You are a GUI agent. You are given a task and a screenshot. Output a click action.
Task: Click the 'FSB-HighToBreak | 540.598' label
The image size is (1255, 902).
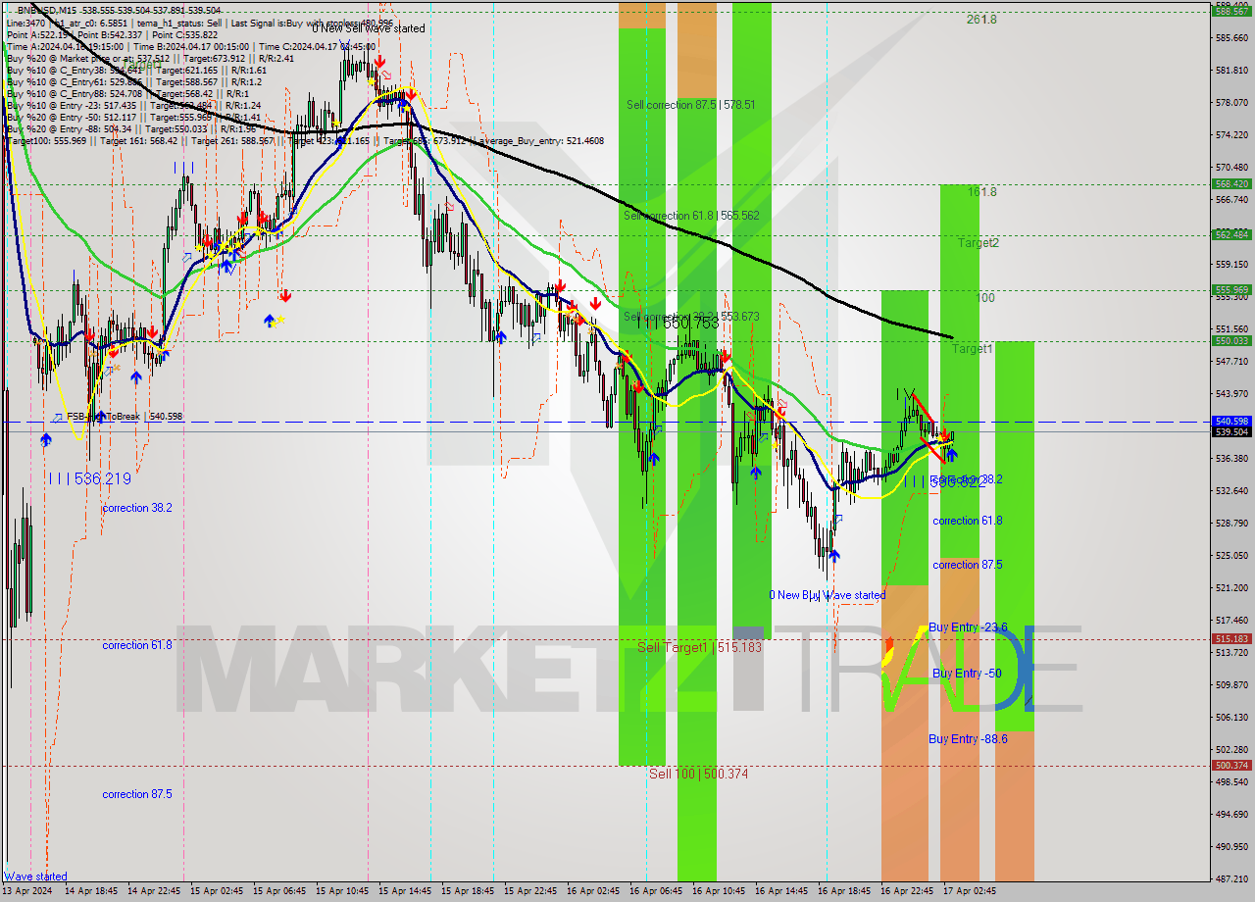(125, 417)
